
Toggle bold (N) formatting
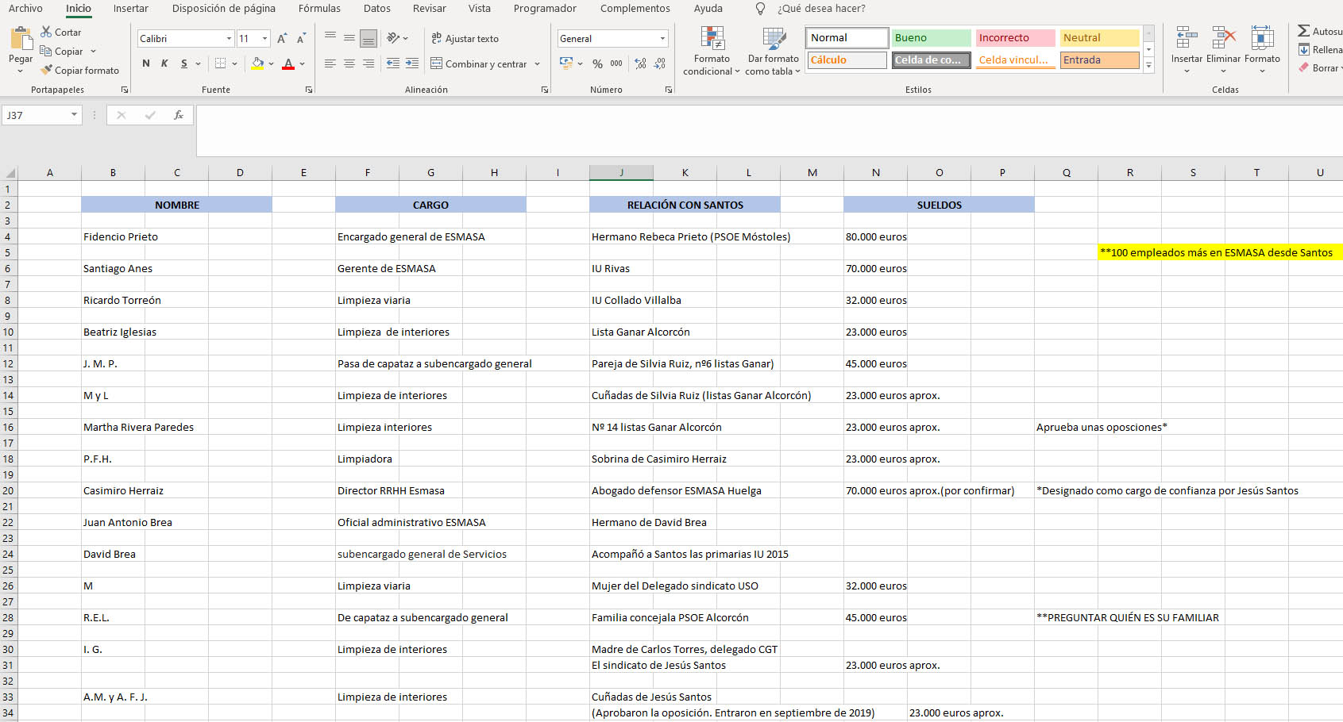(x=145, y=63)
